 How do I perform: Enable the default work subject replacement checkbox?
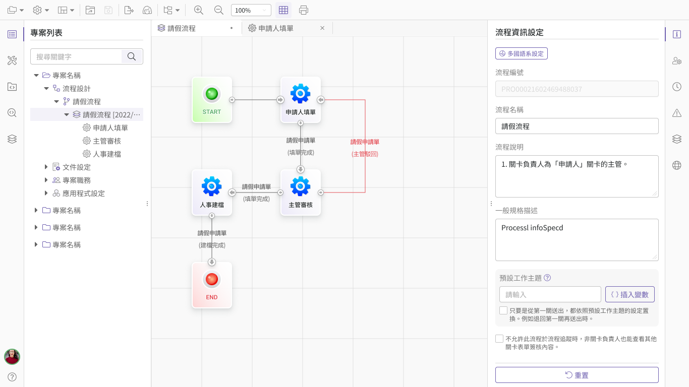tap(503, 310)
